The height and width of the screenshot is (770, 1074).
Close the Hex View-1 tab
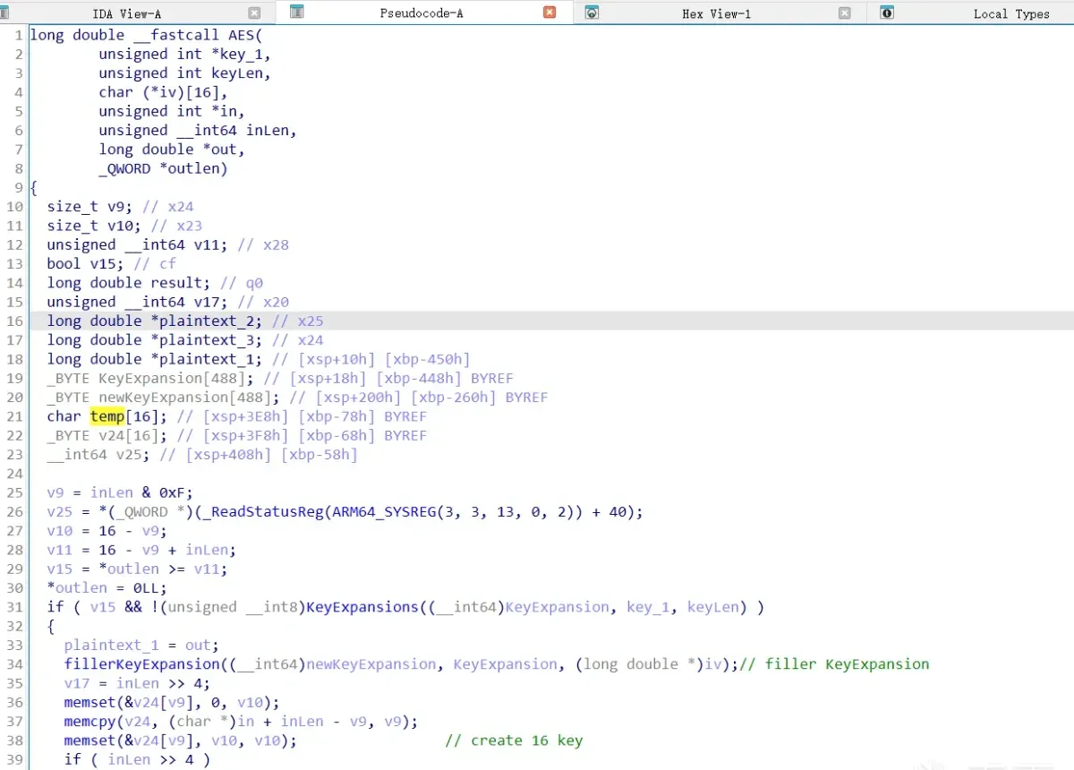coord(845,13)
